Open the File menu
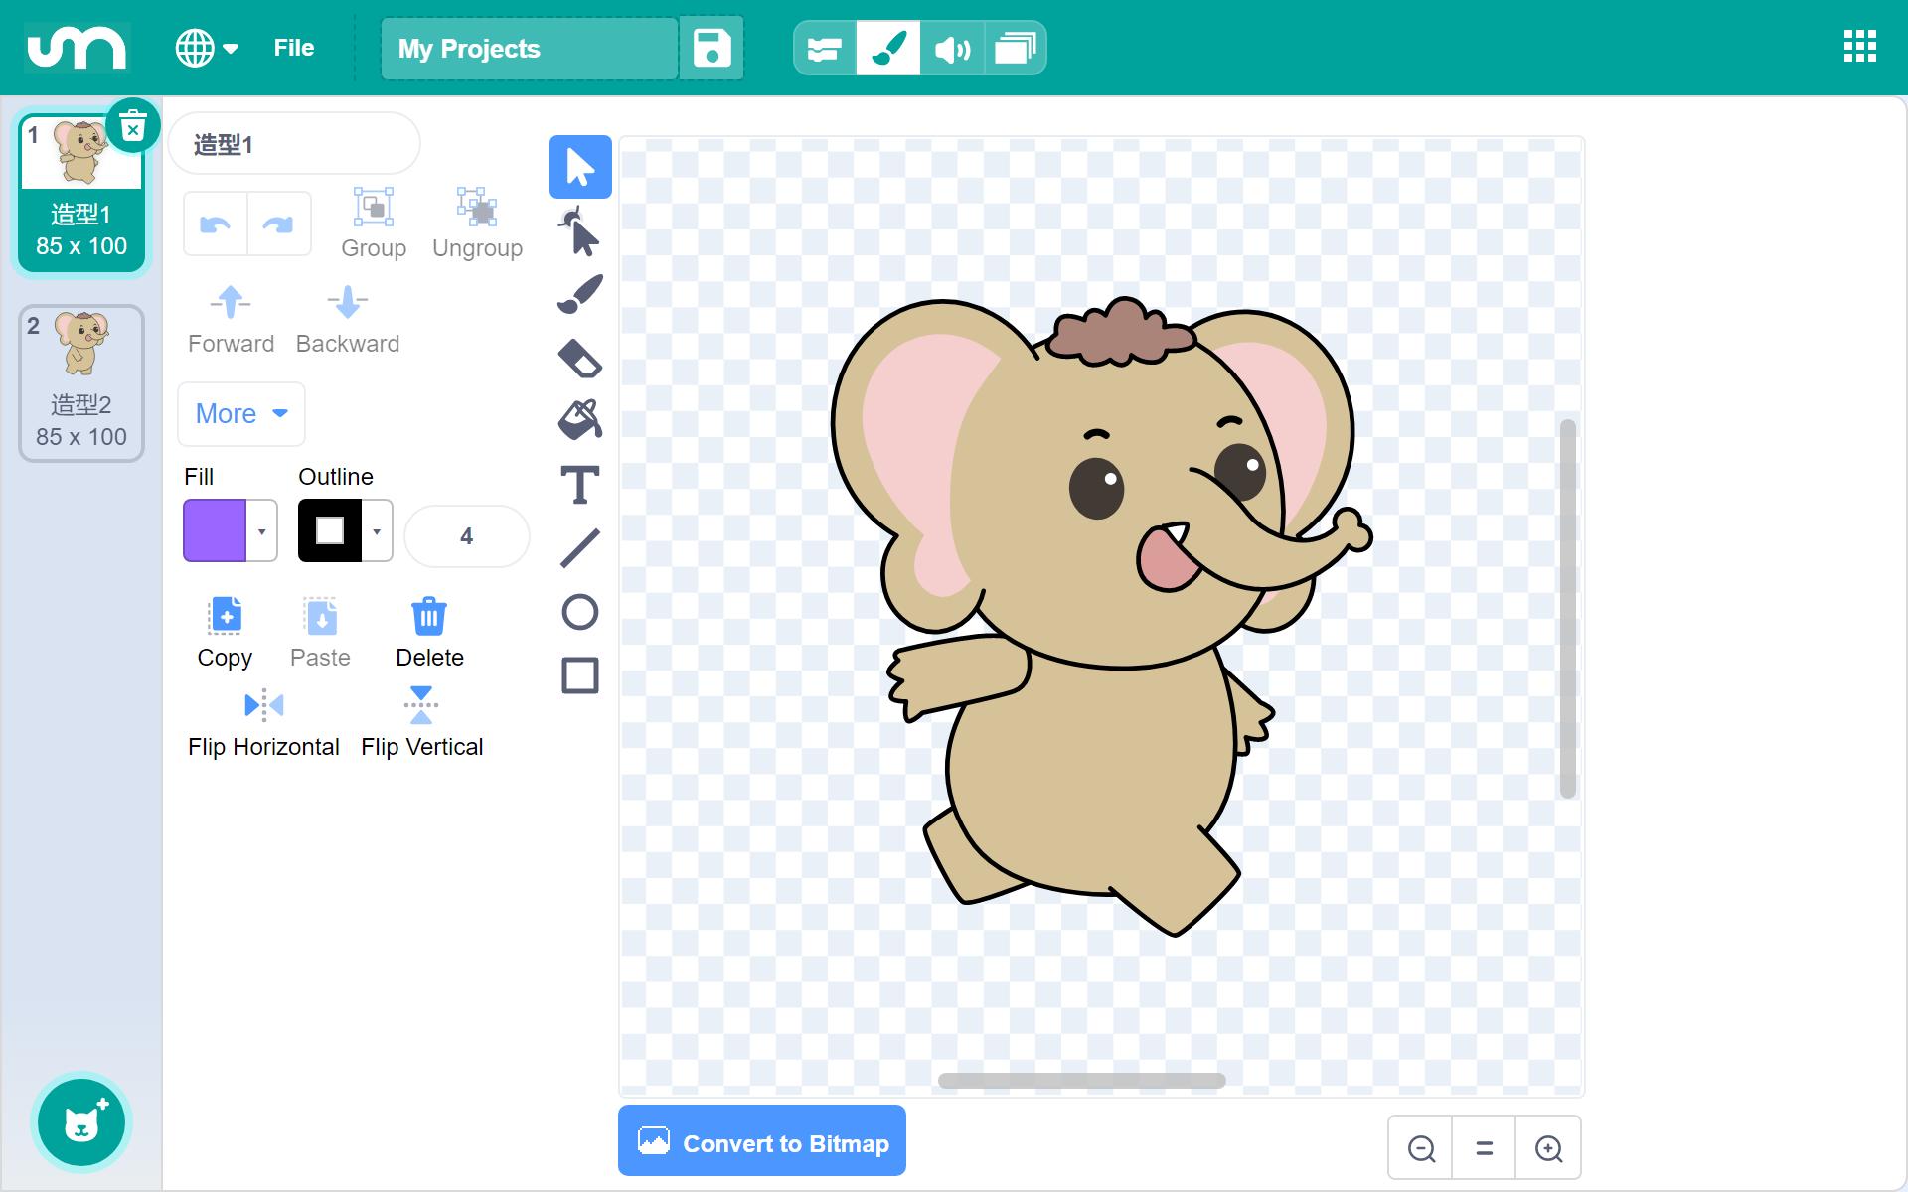1908x1192 pixels. click(x=294, y=48)
